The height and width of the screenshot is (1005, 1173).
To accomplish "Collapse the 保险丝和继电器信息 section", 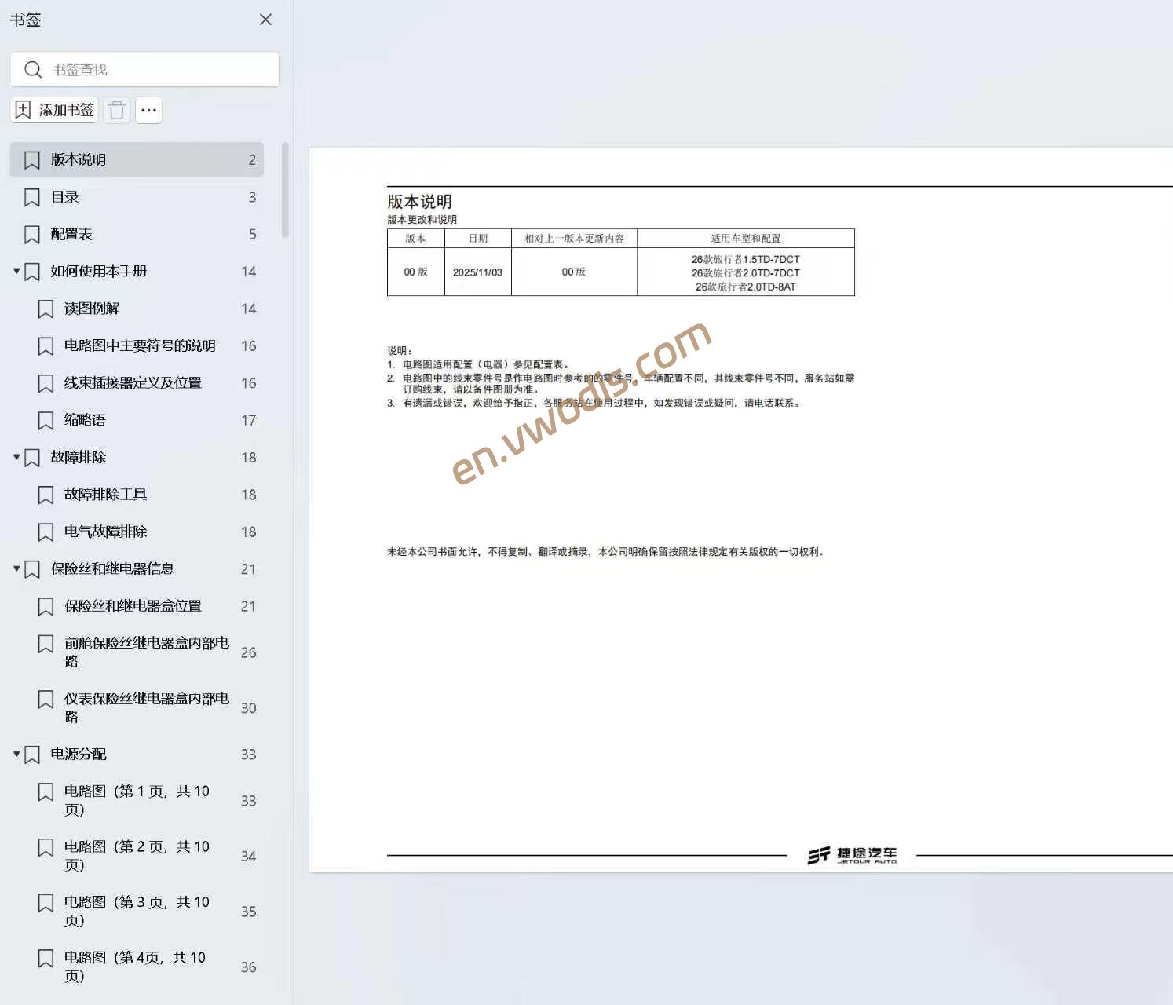I will pyautogui.click(x=16, y=568).
